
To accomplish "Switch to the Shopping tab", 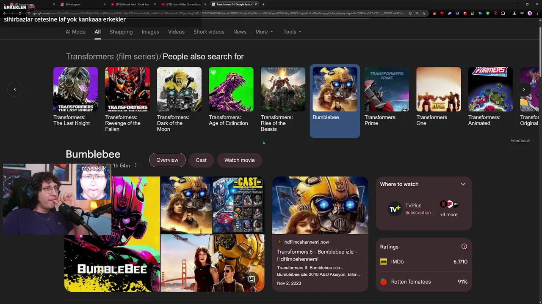I will coord(121,32).
